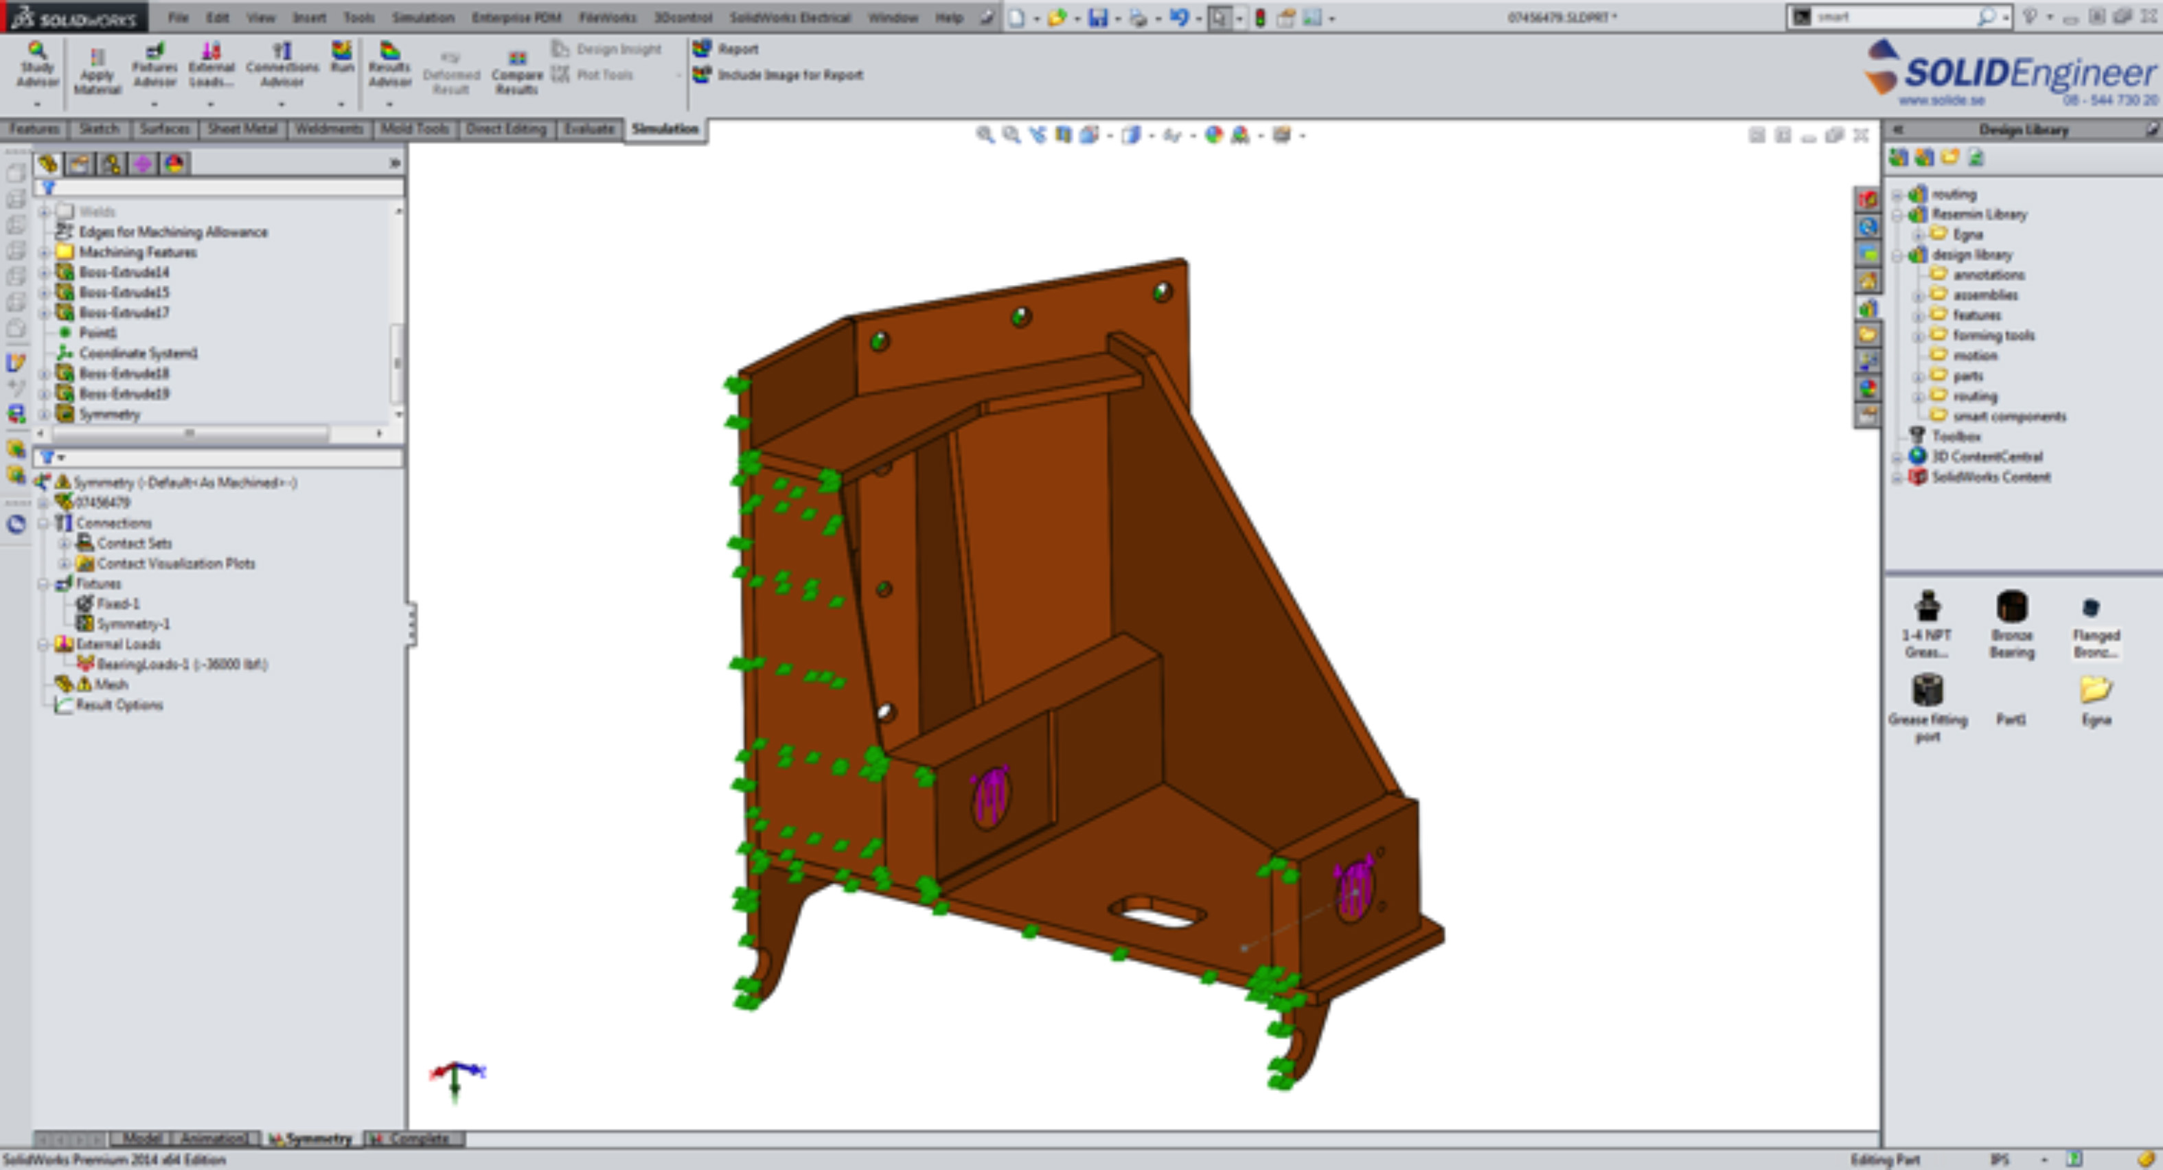Image resolution: width=2163 pixels, height=1170 pixels.
Task: Collapse the Connections tree node
Action: 44,523
